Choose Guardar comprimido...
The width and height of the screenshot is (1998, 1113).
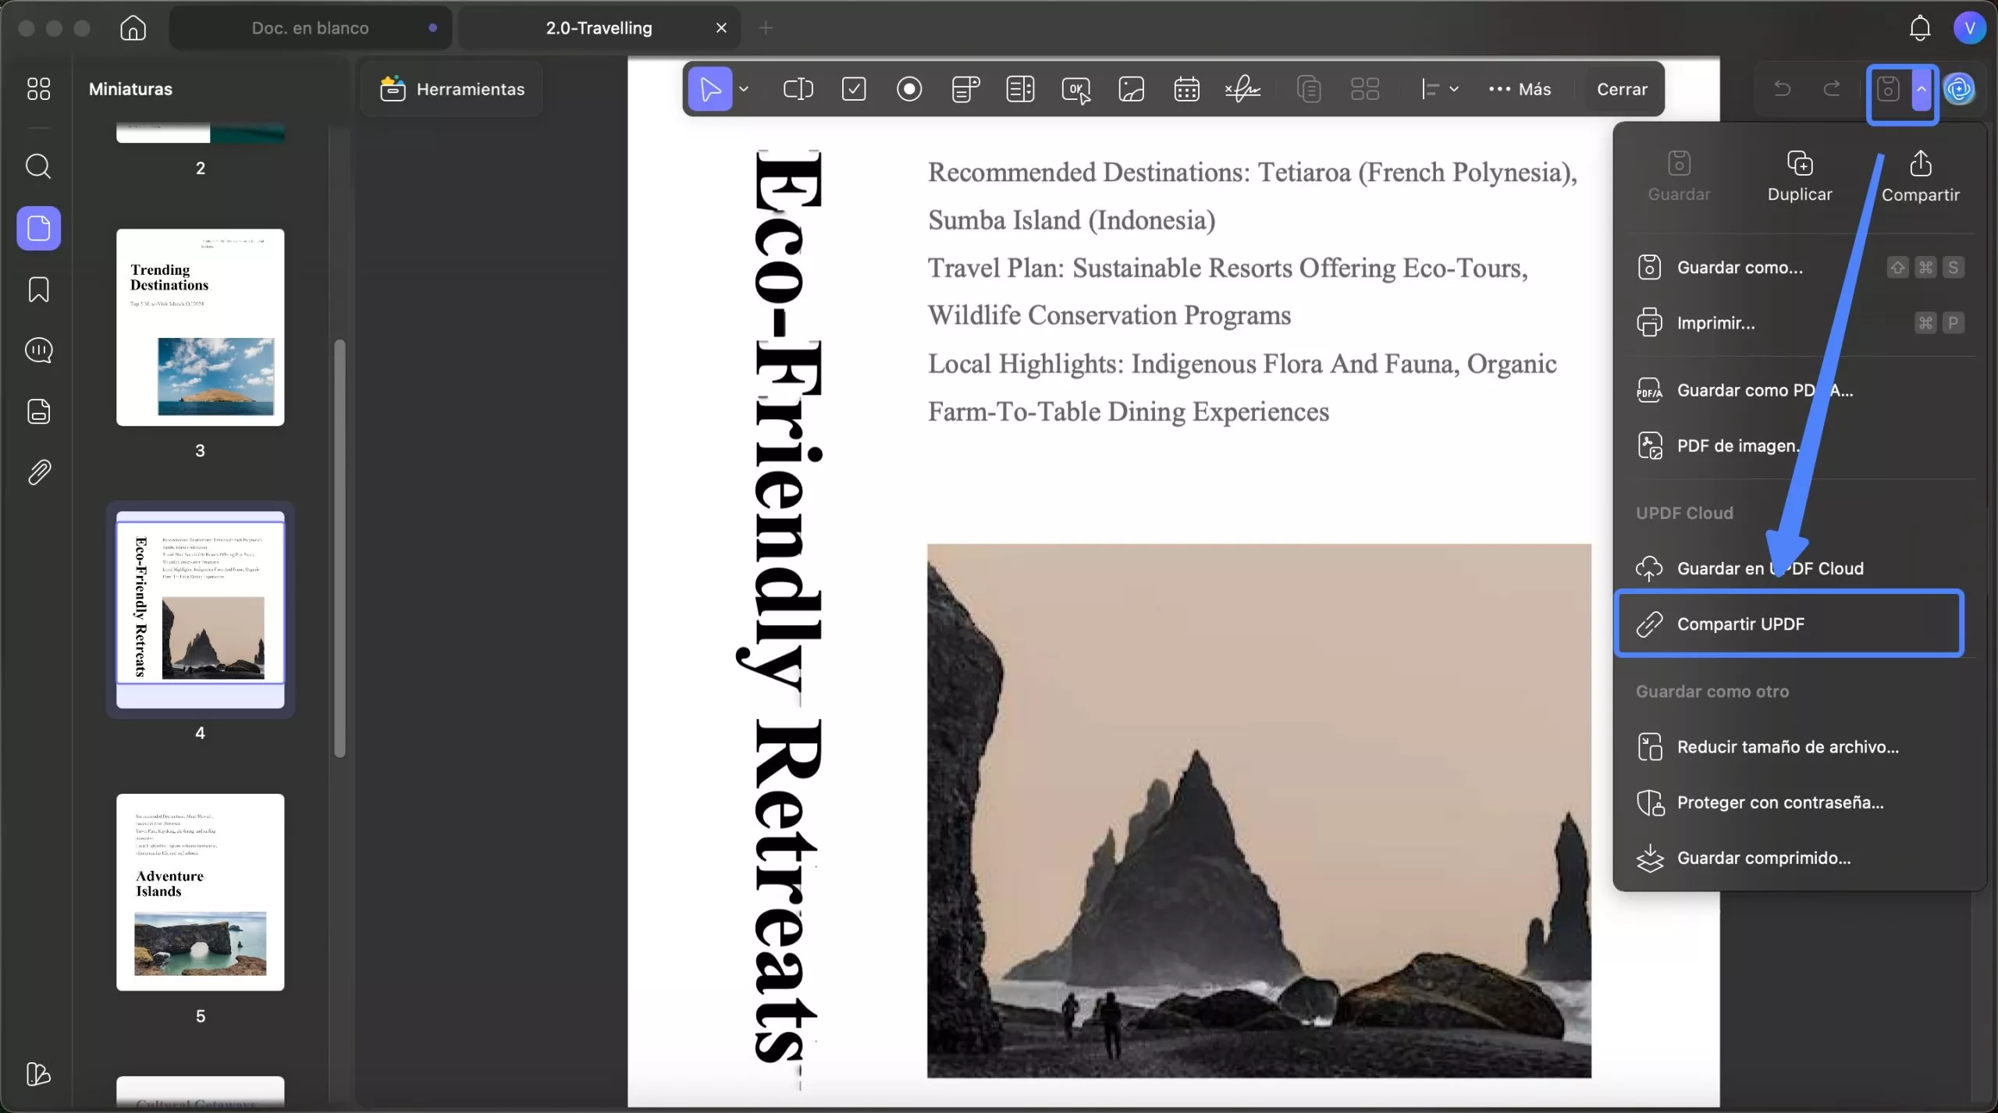click(x=1799, y=858)
